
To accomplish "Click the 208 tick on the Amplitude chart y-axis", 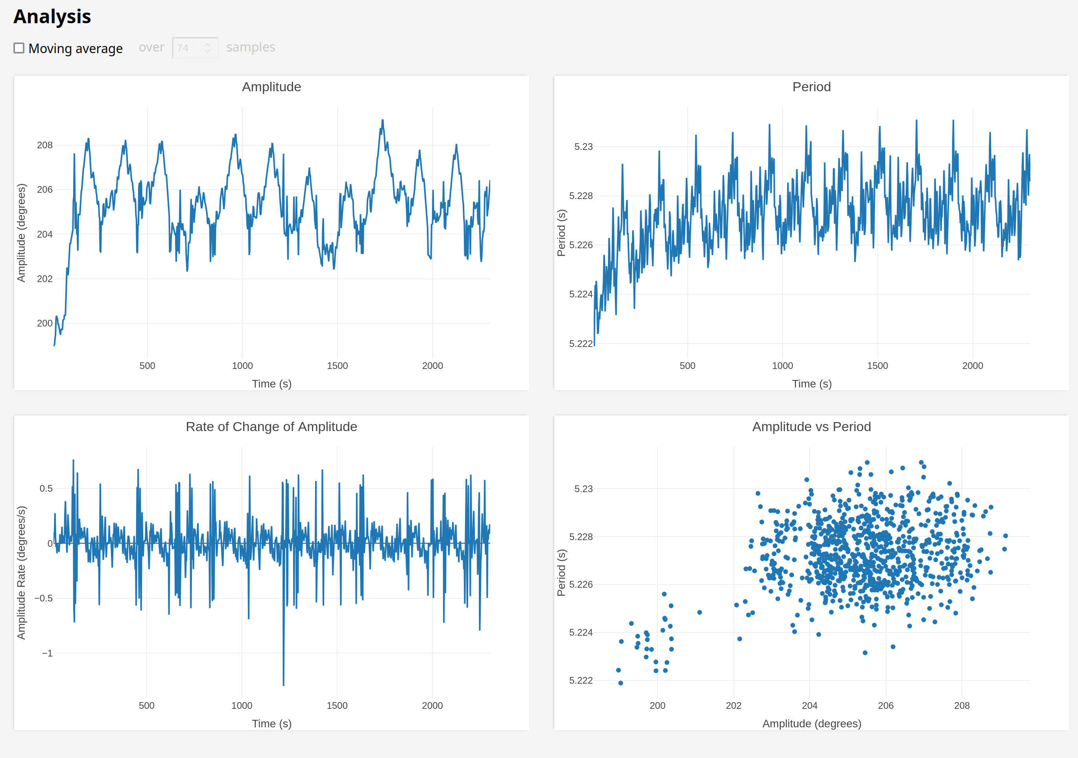I will (44, 145).
